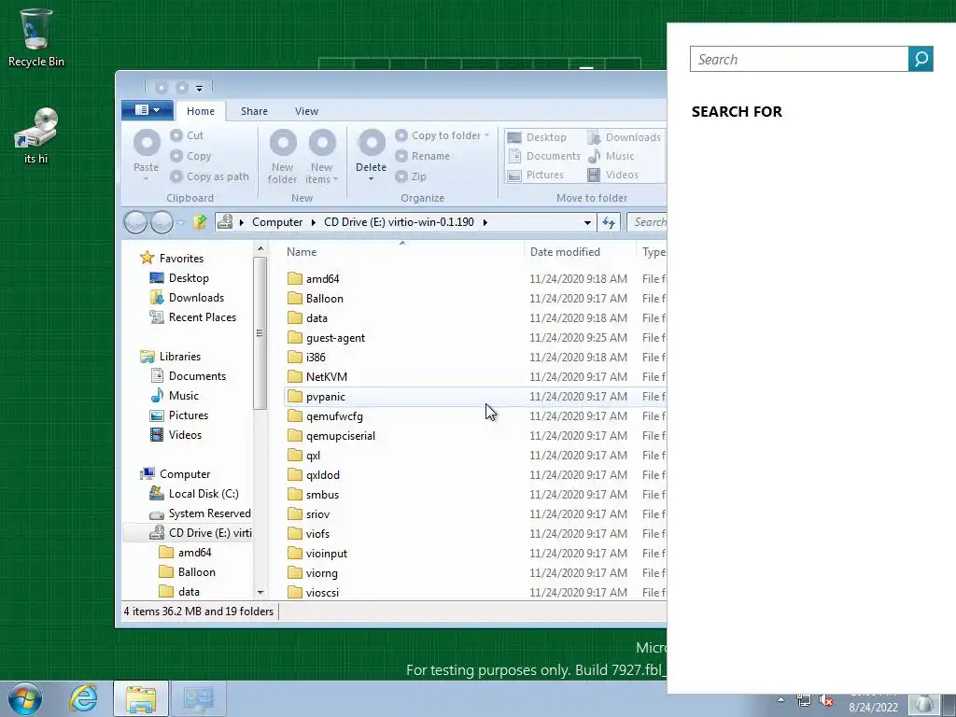The width and height of the screenshot is (956, 717).
Task: Click CD Drive (E:) breadcrumb segment
Action: [399, 222]
